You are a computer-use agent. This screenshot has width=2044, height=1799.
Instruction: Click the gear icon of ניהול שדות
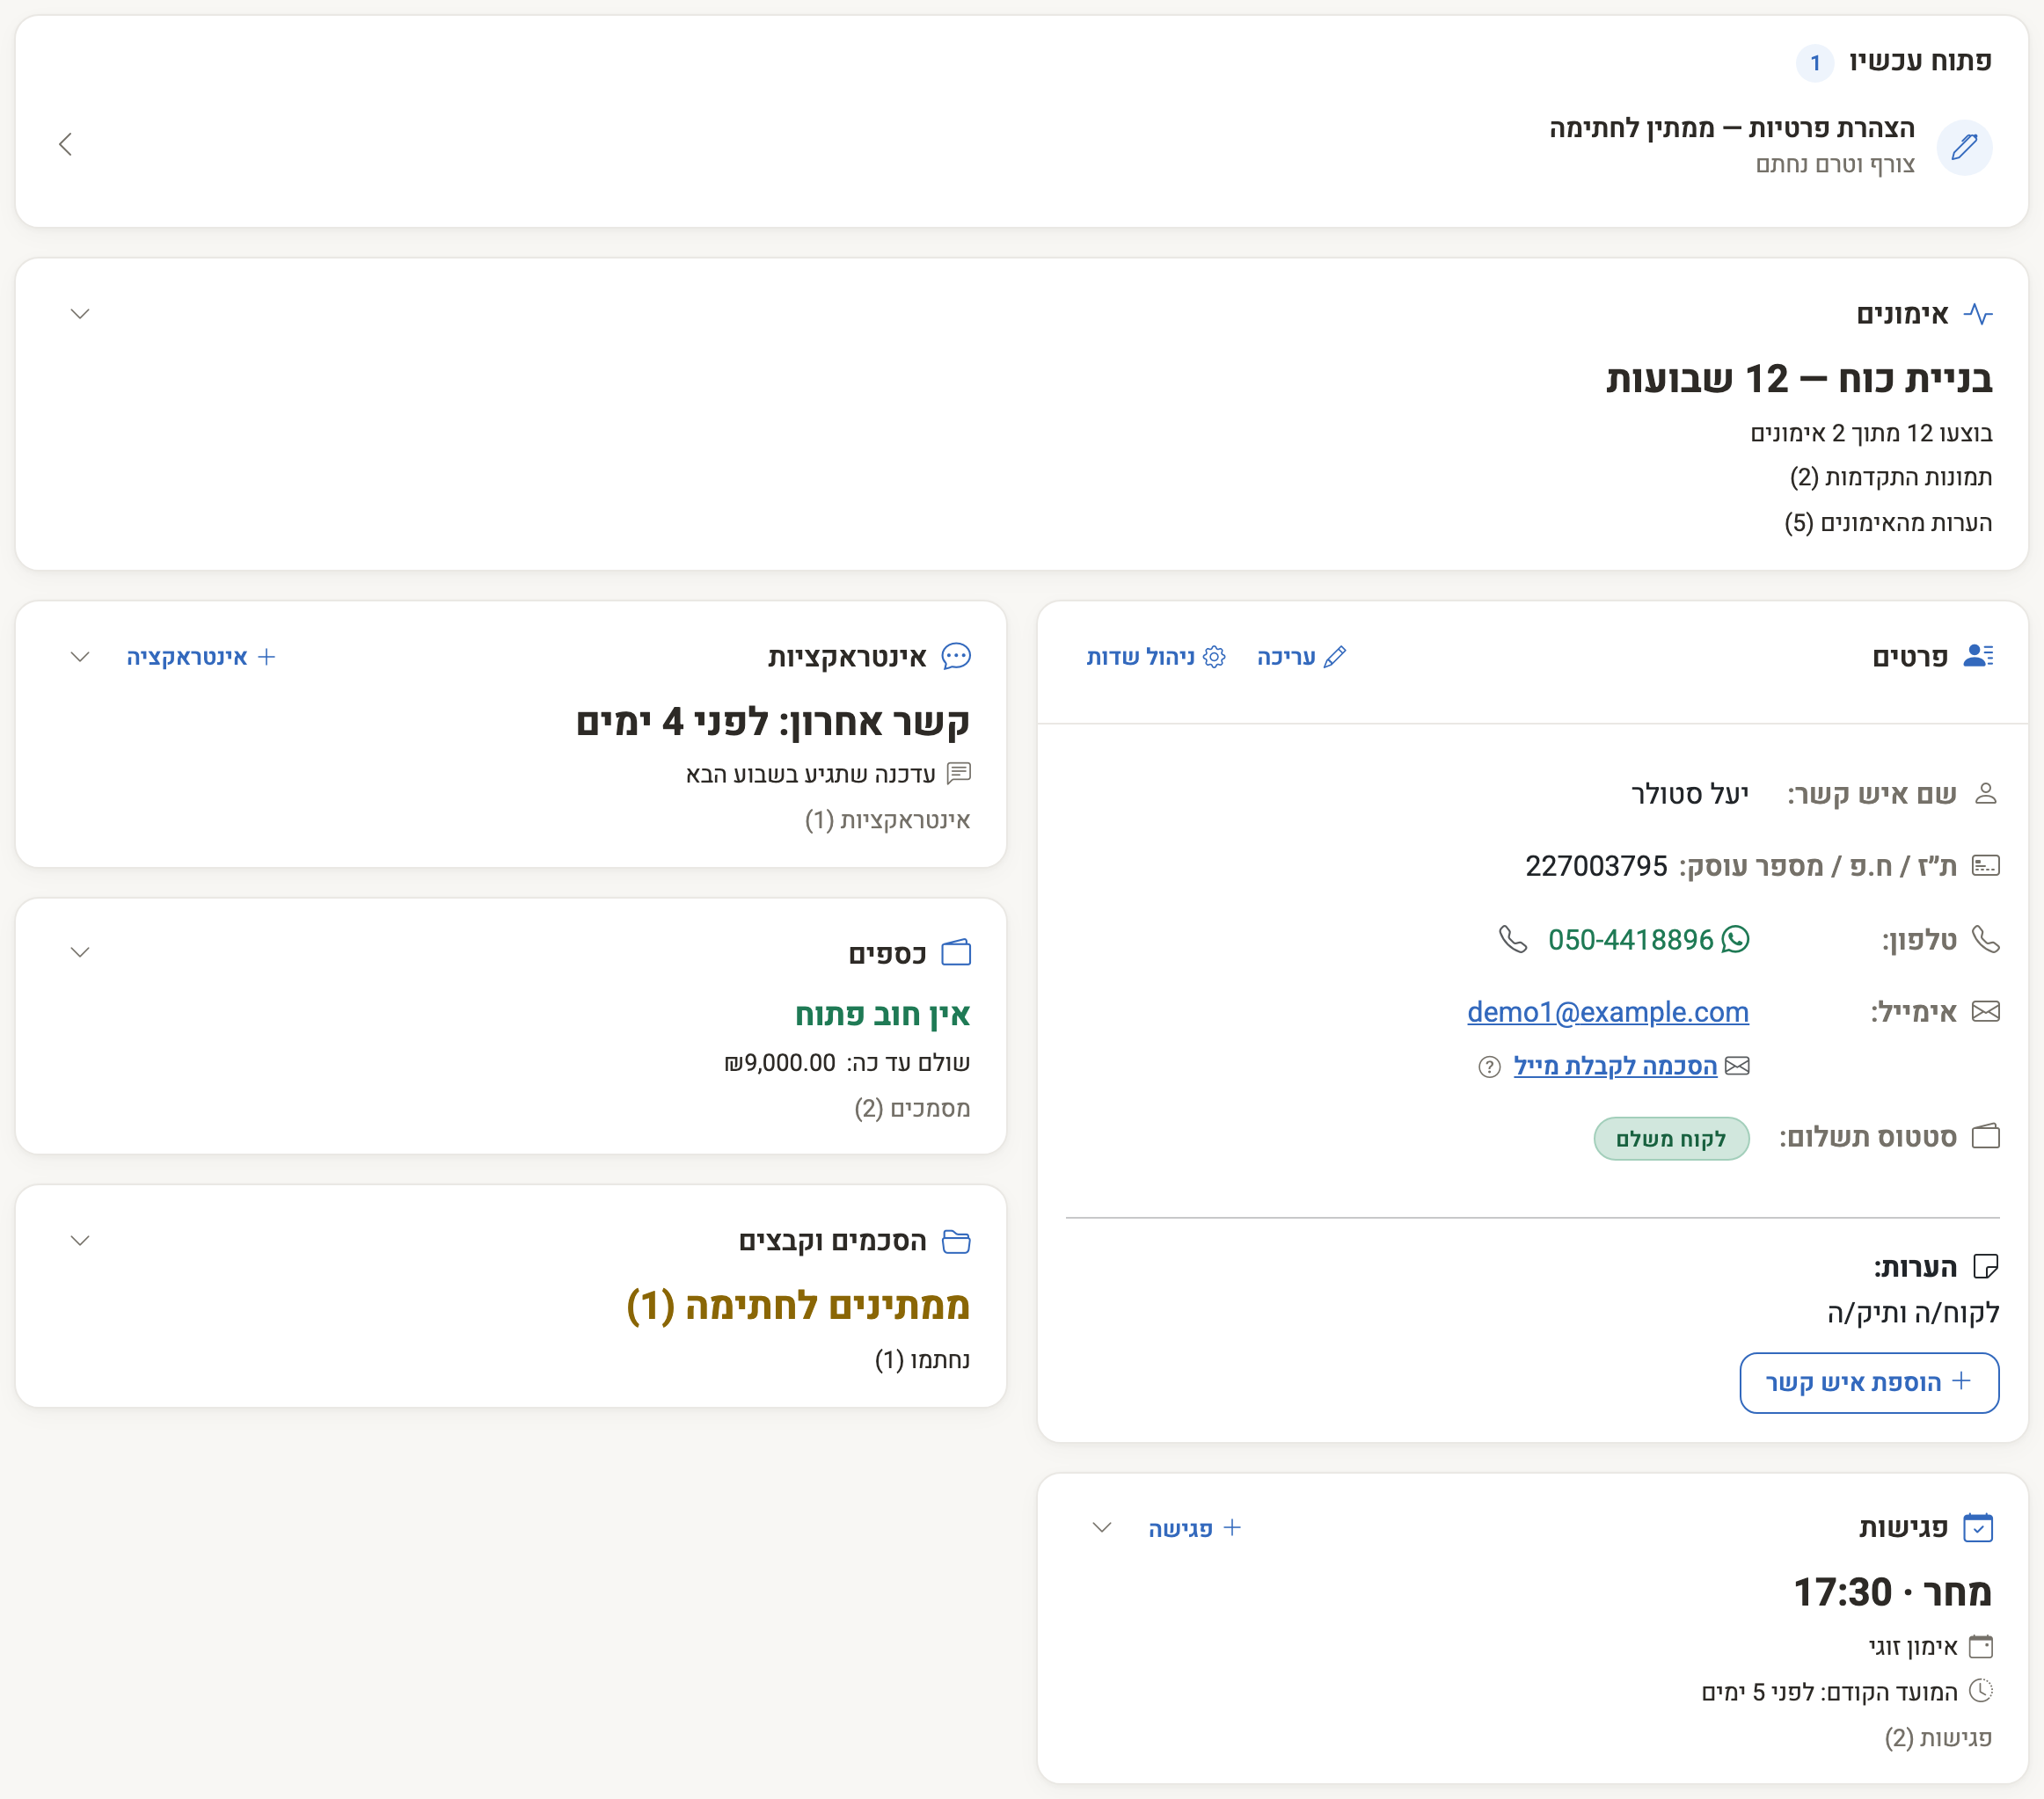1214,657
